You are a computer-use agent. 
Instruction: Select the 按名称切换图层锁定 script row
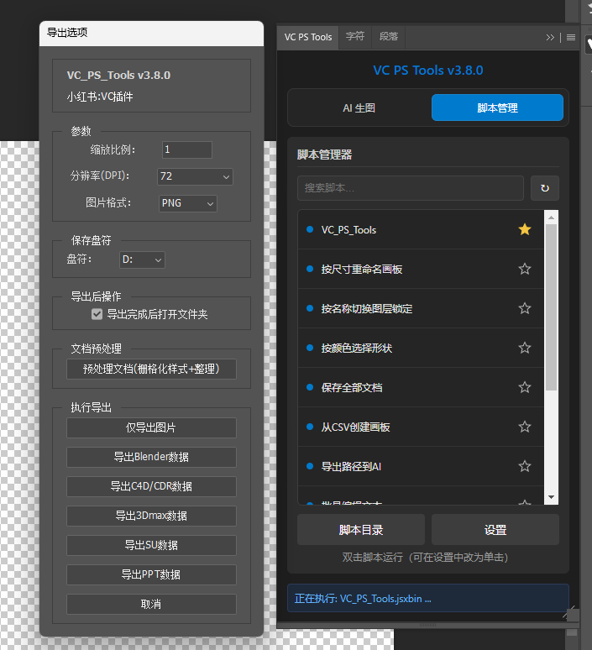(x=421, y=308)
